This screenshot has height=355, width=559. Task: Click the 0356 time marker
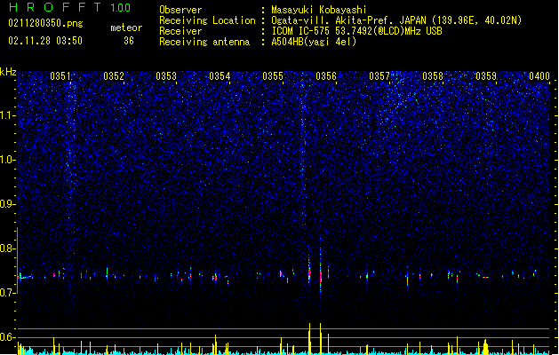click(326, 76)
